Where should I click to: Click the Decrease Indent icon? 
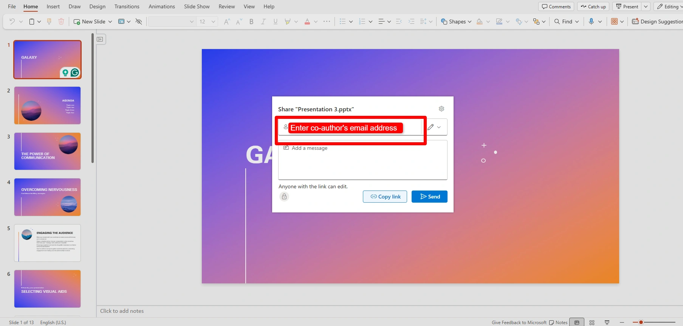[x=399, y=22]
